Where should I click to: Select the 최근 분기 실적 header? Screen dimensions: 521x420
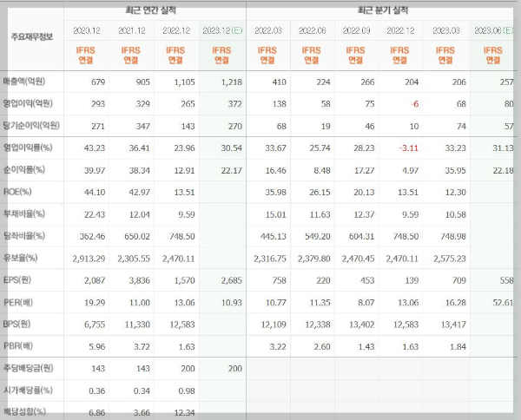pos(382,10)
